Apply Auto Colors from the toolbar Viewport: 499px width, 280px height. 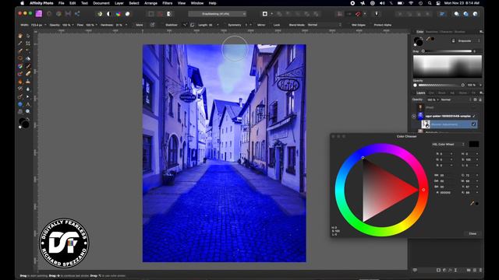pyautogui.click(x=119, y=14)
